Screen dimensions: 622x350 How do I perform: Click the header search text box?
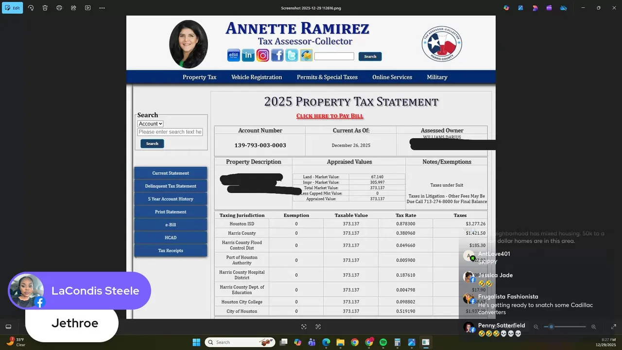coord(334,56)
